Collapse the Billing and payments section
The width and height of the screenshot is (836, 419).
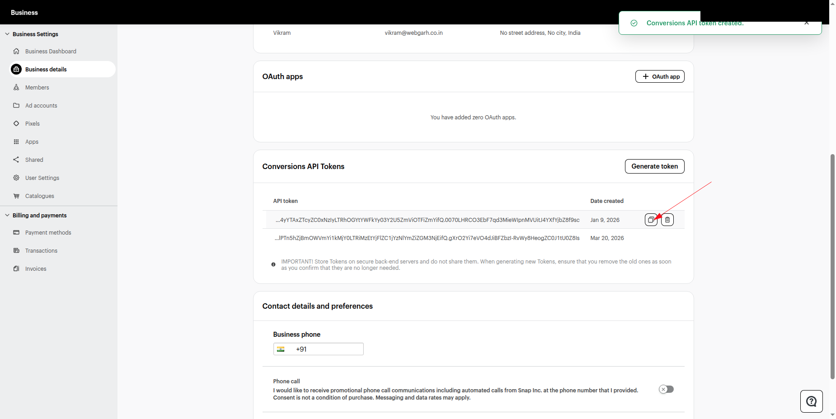(7, 215)
